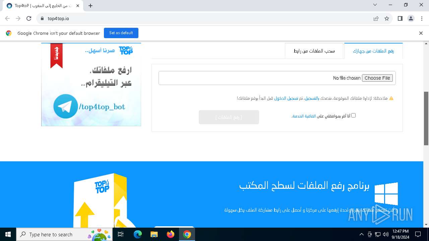The height and width of the screenshot is (241, 429).
Task: Switch to سحب الملفات من رابط tab
Action: [x=314, y=51]
